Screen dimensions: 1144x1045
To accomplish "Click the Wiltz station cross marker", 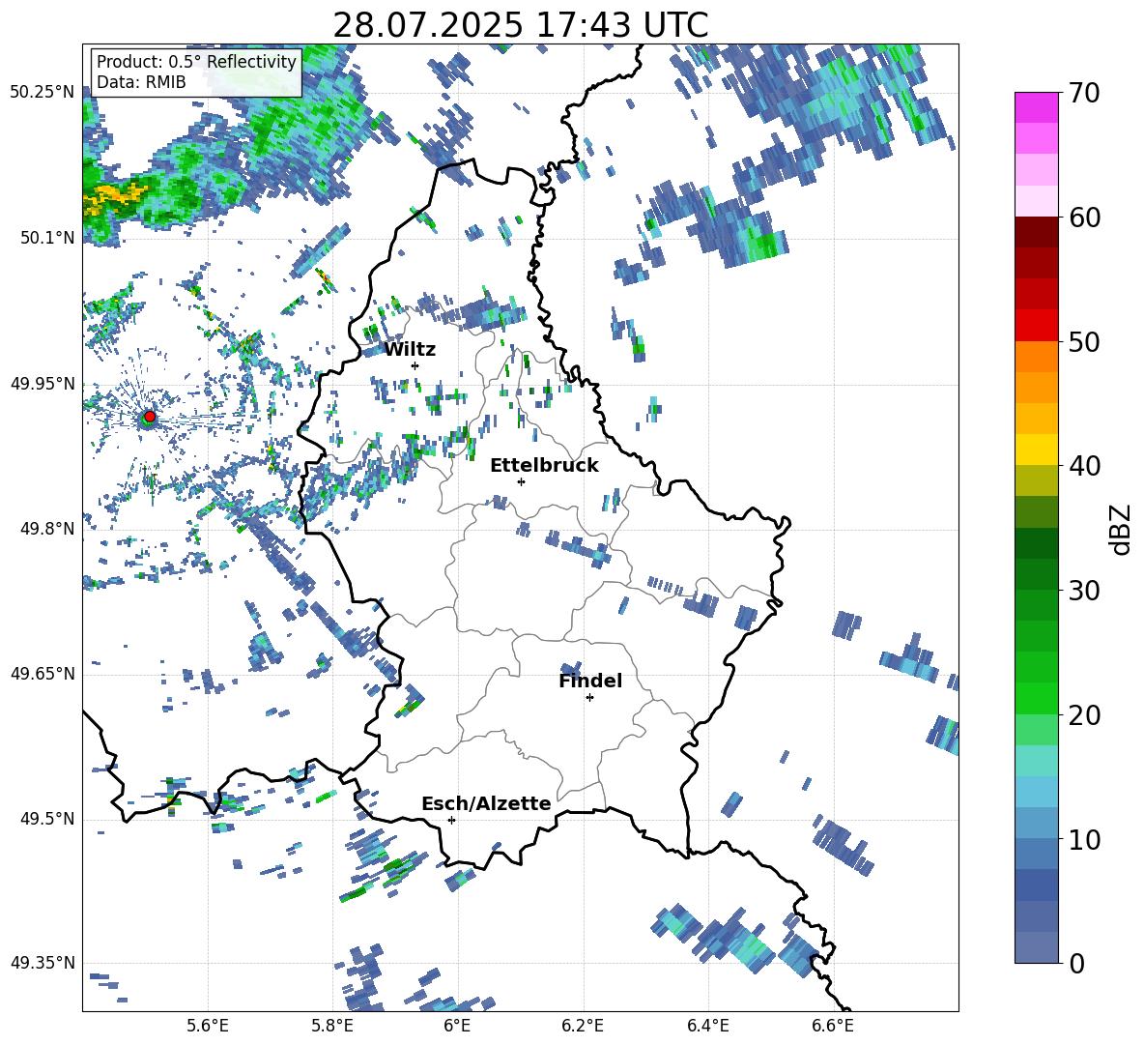I will tap(415, 365).
